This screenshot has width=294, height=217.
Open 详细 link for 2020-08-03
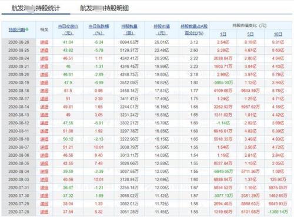click(44, 179)
